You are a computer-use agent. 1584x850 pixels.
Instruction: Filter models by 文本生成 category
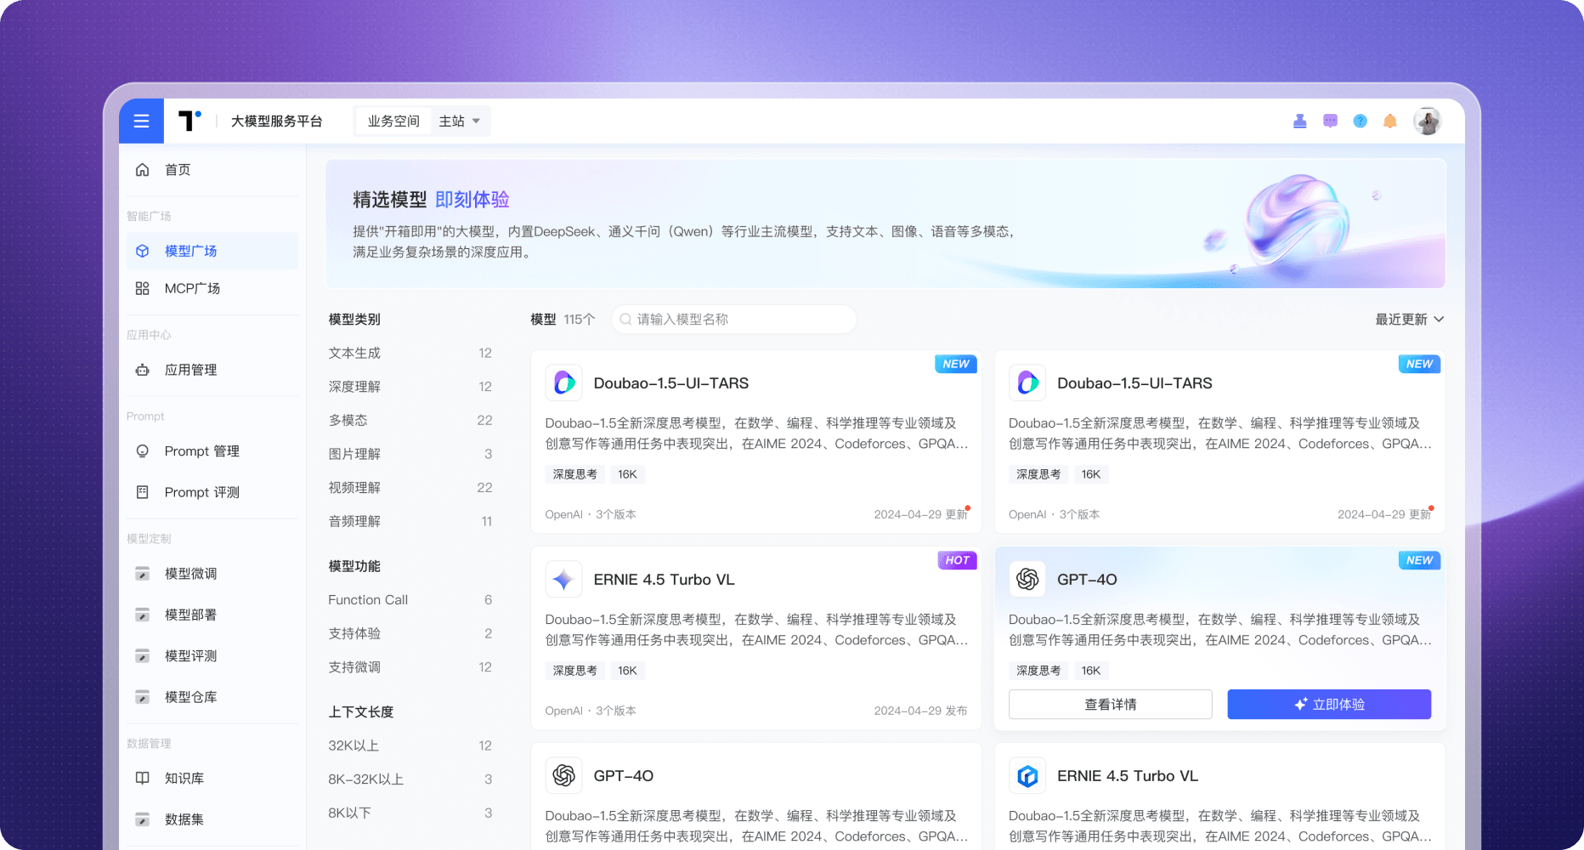click(x=410, y=353)
